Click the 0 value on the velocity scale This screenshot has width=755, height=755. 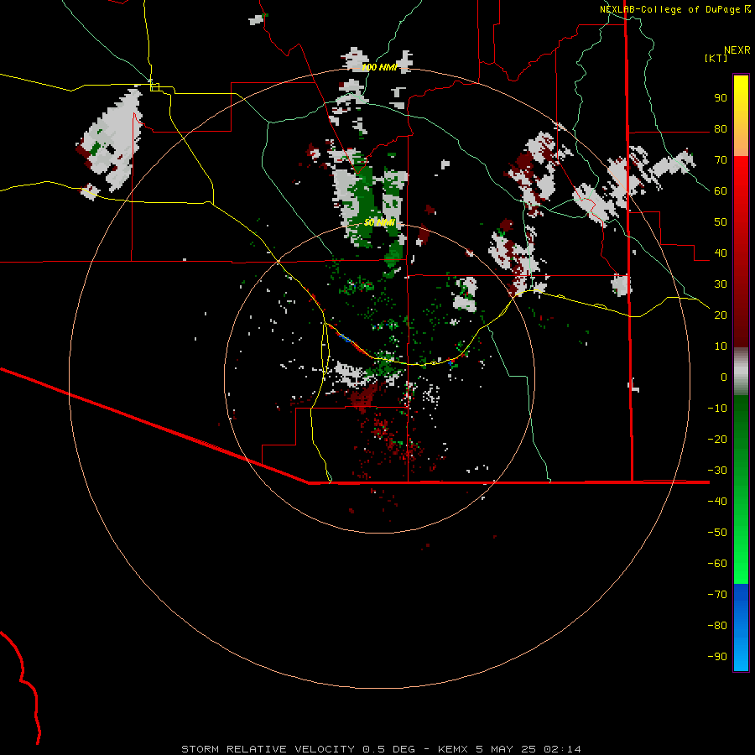pyautogui.click(x=724, y=377)
